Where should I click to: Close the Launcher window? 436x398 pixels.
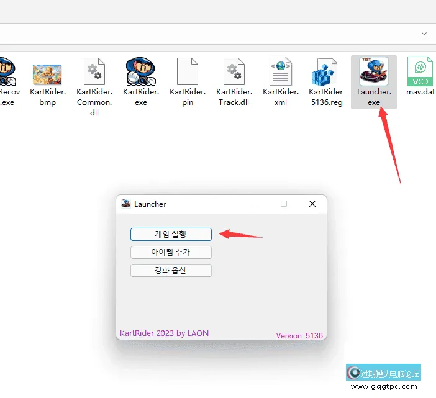[x=312, y=204]
